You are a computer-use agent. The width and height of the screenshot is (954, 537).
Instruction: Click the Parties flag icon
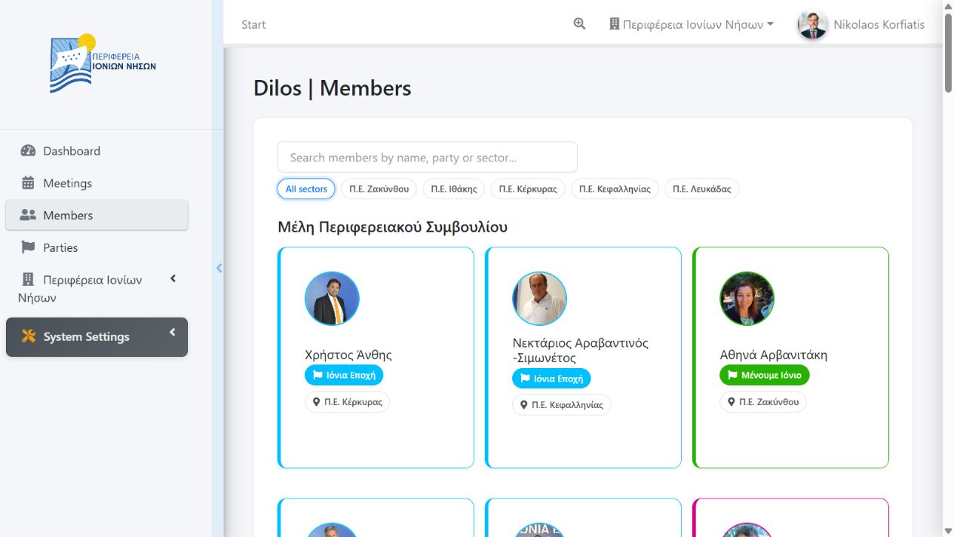tap(28, 247)
